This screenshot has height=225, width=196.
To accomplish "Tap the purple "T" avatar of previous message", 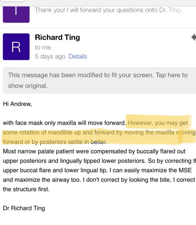I will coord(16,14).
